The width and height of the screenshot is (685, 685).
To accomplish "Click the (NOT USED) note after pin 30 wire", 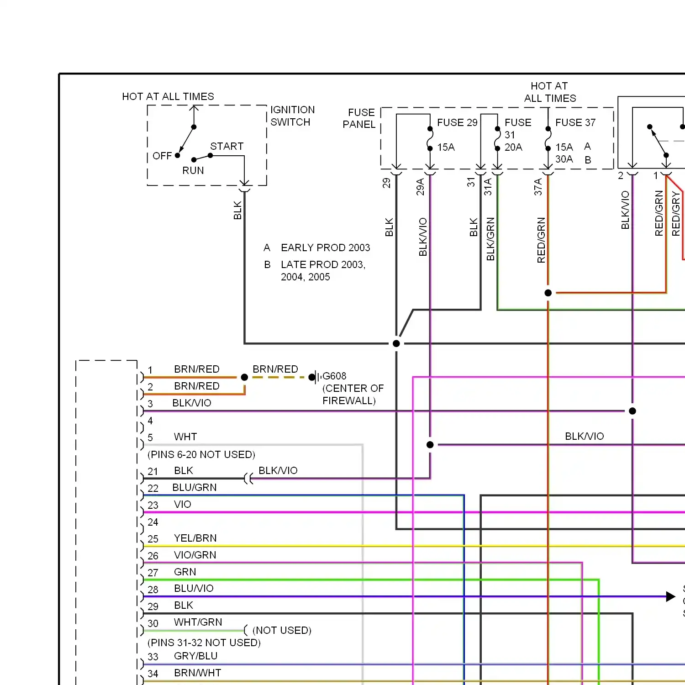I will coord(282,630).
